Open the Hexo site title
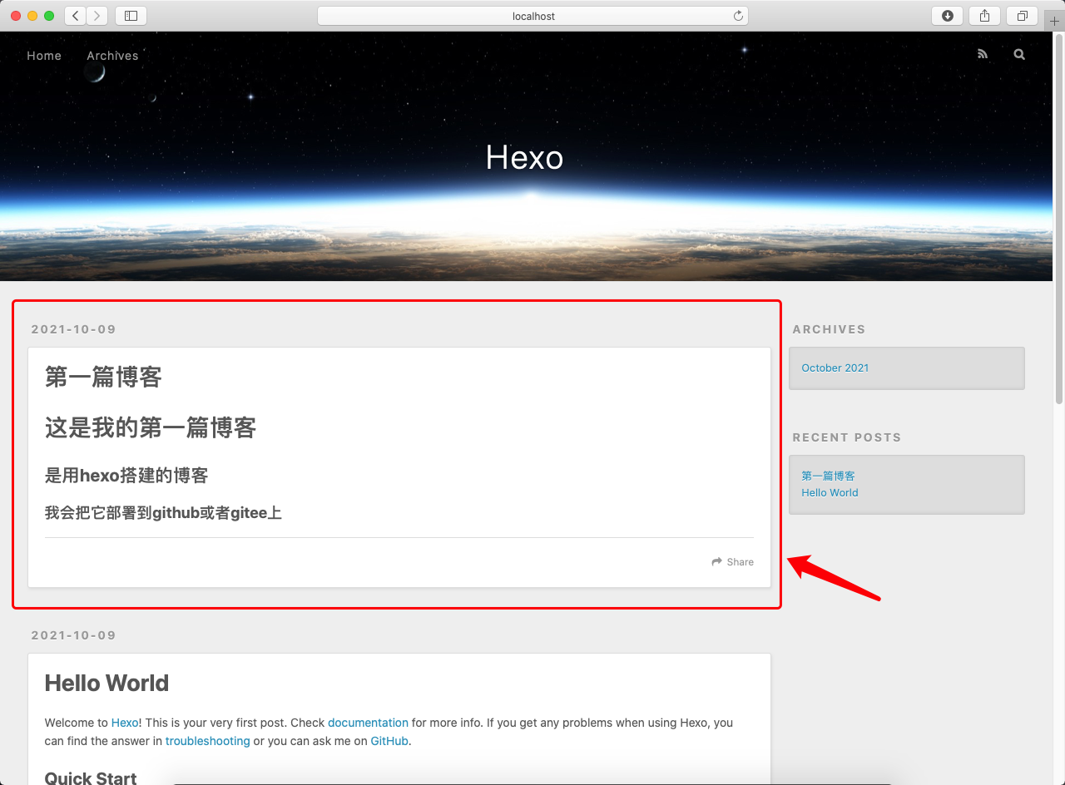Viewport: 1065px width, 785px height. click(x=524, y=157)
